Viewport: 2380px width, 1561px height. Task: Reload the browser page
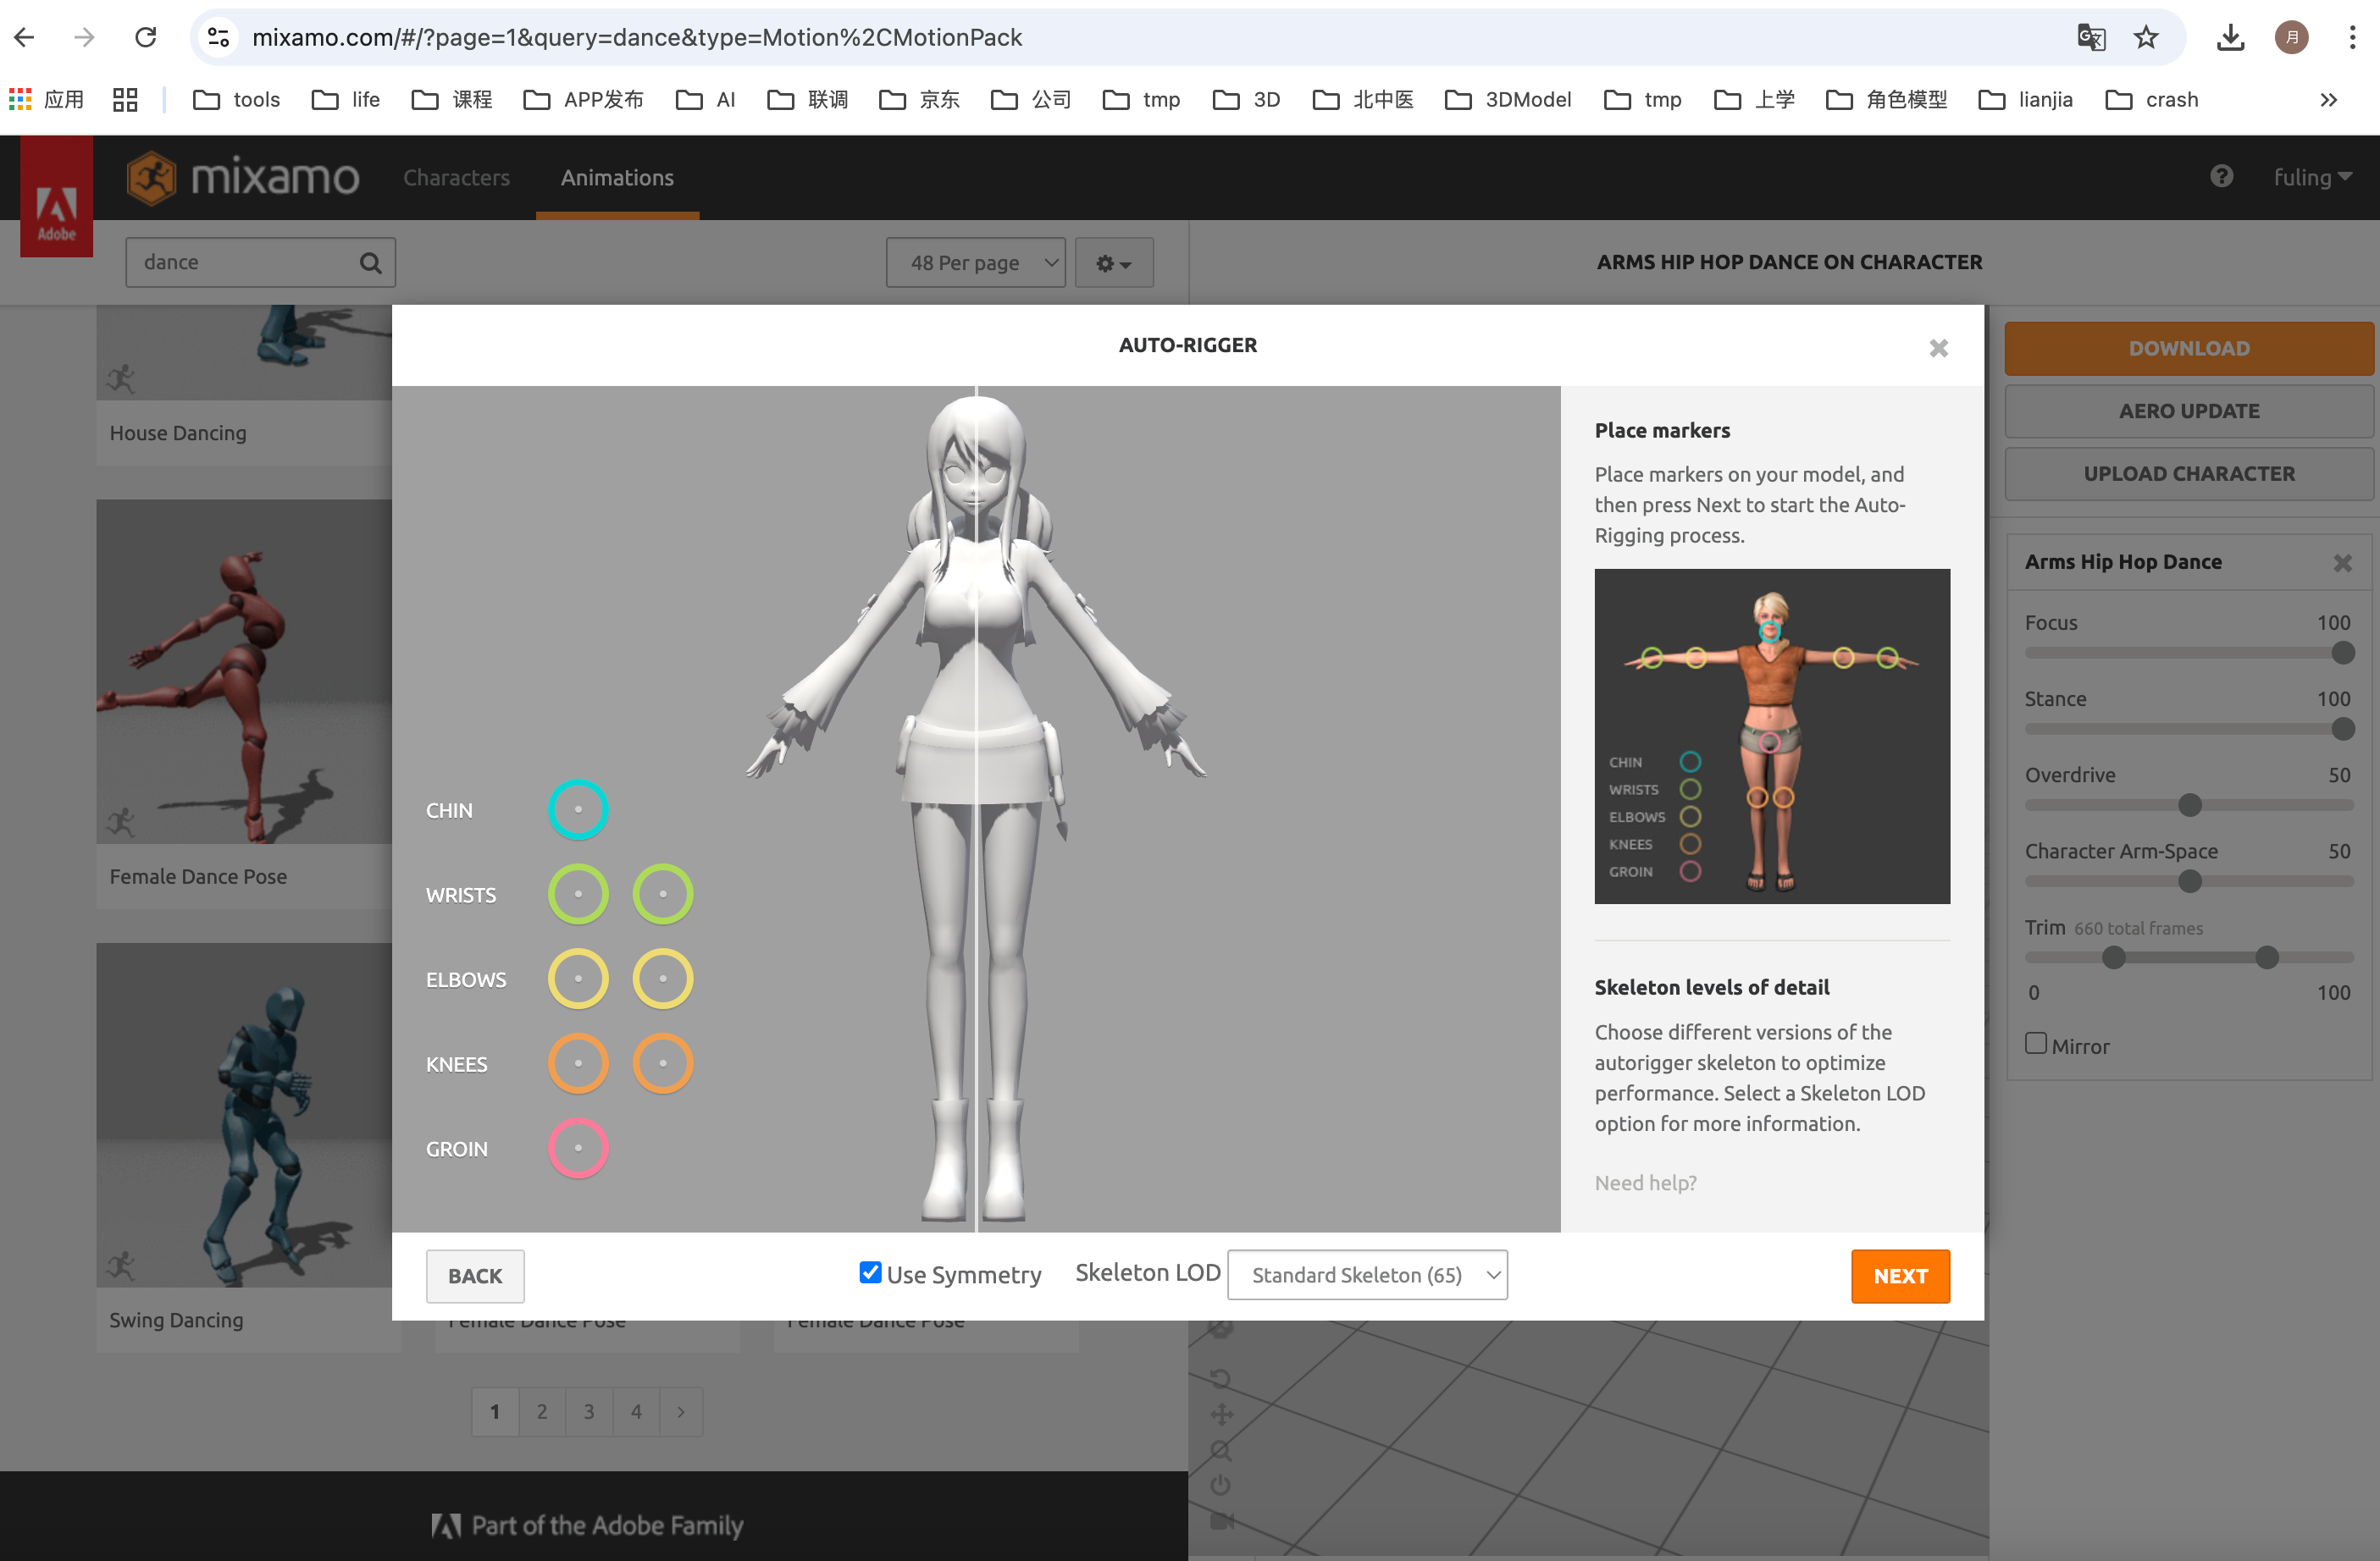click(x=146, y=37)
